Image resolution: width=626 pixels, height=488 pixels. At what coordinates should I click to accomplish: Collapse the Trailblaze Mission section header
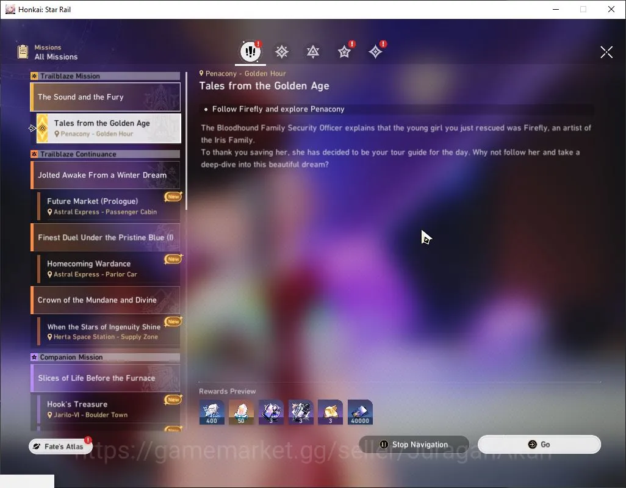coord(106,76)
